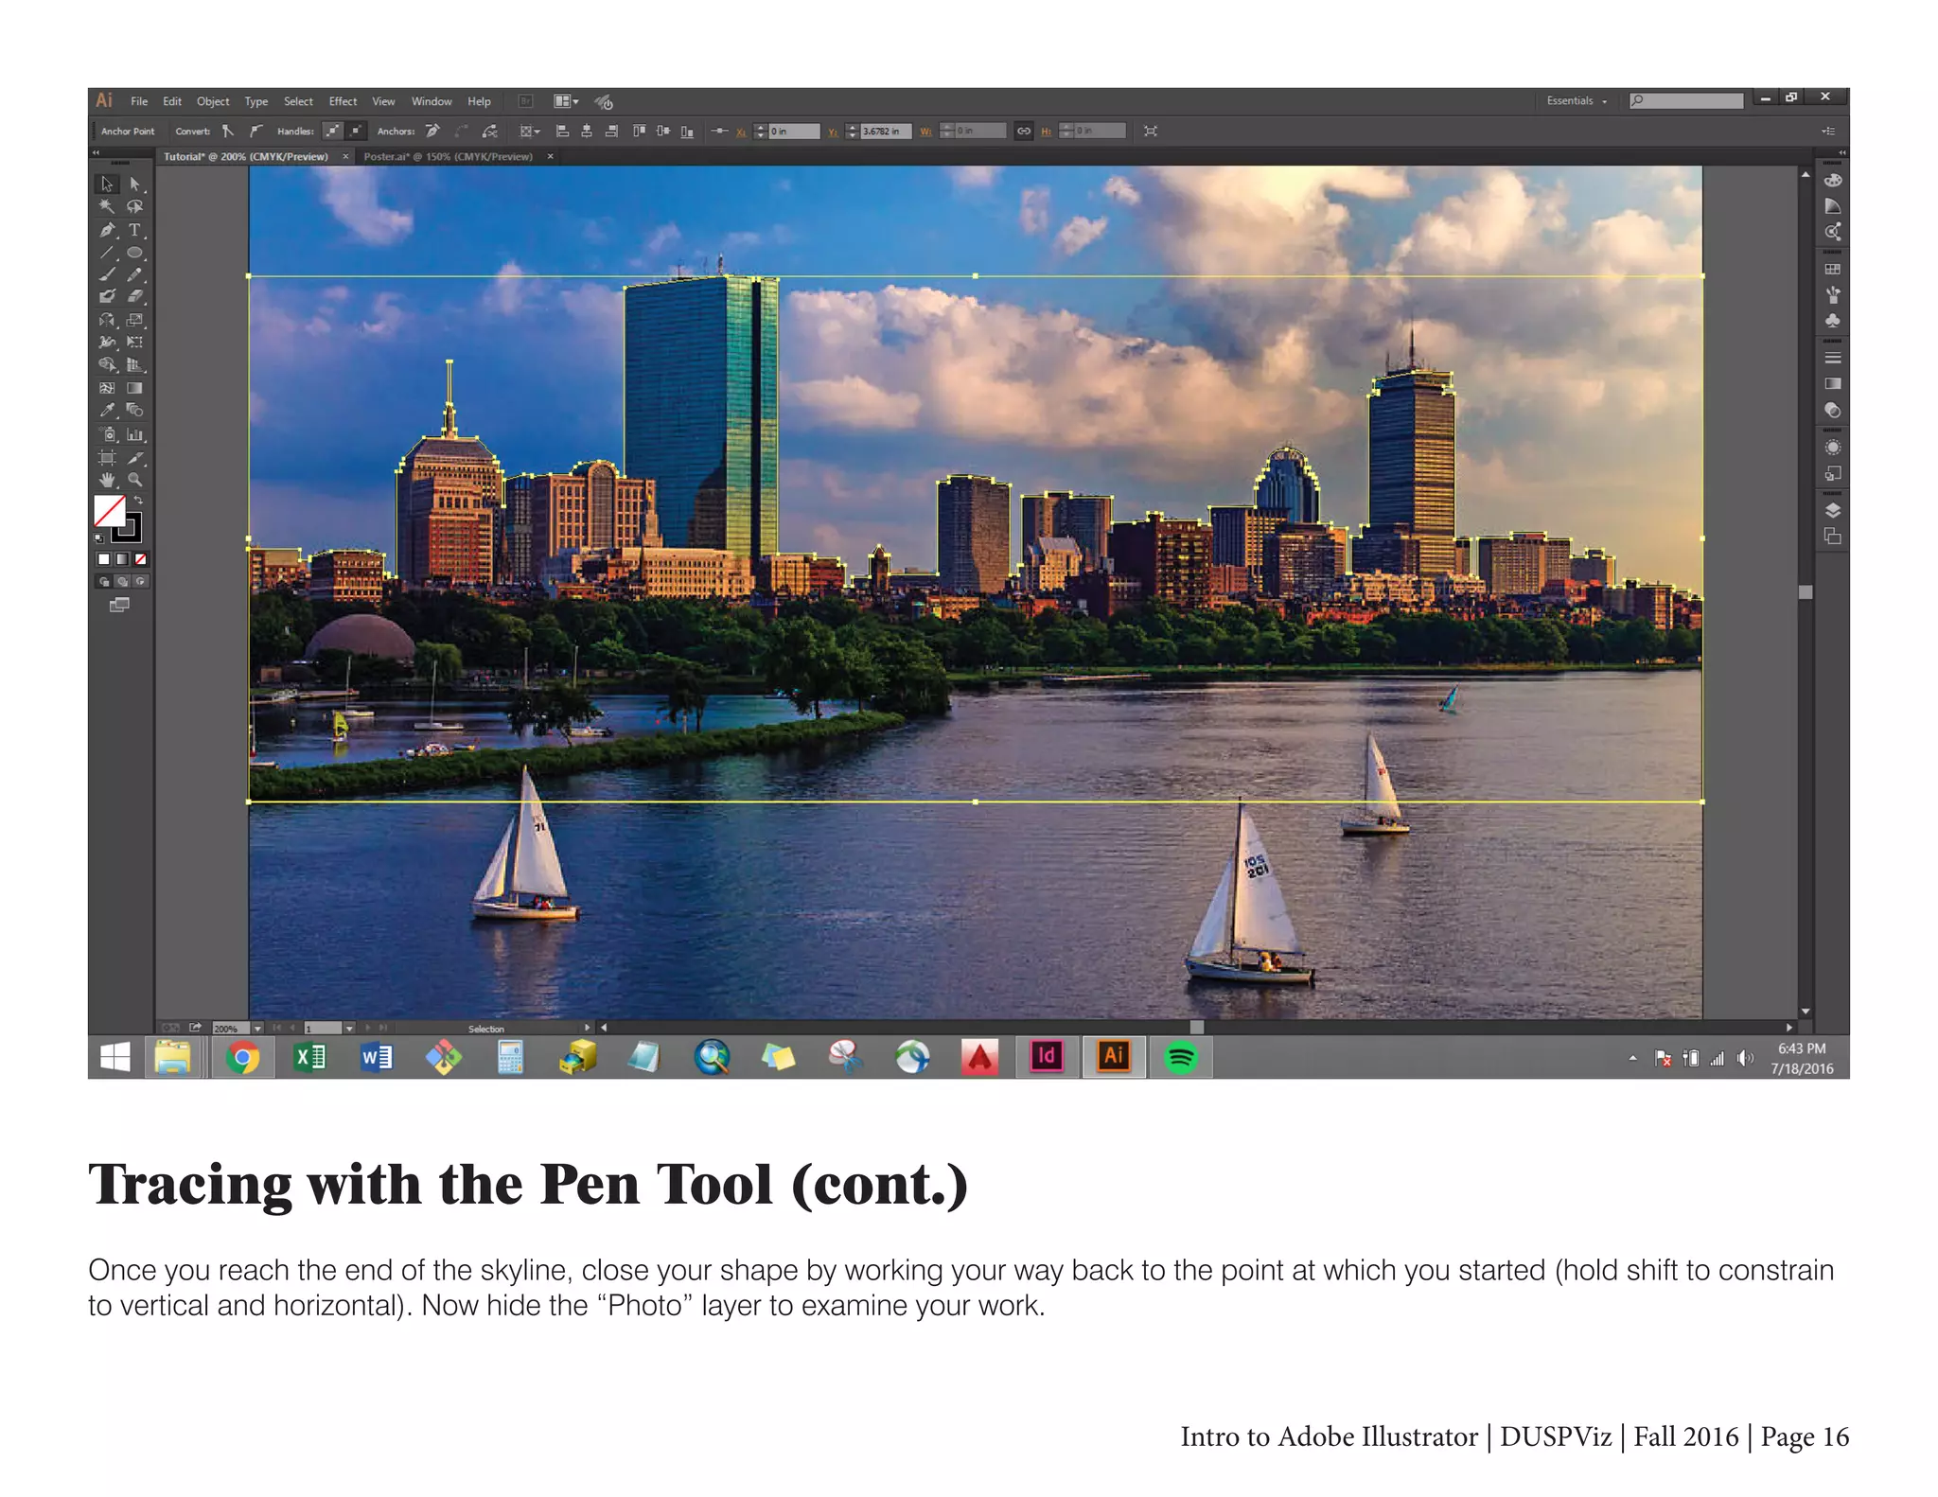The width and height of the screenshot is (1938, 1497).
Task: Open Essentials workspace switcher
Action: pyautogui.click(x=1577, y=100)
